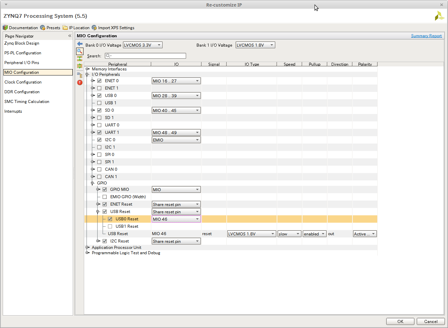
Task: Click the Import XPS Settings icon
Action: tap(95, 28)
